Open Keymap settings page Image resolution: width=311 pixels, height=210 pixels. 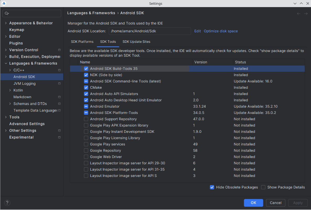pos(17,30)
